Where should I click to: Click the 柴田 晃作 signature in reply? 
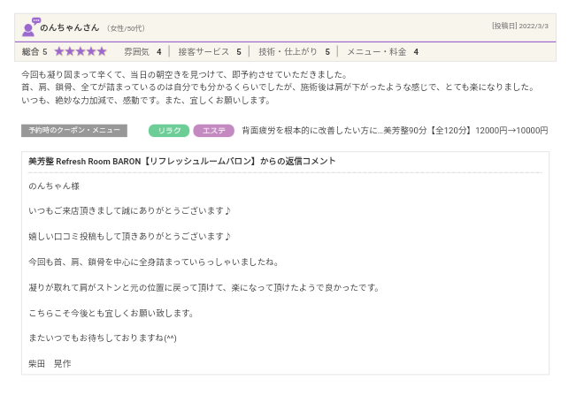click(x=50, y=363)
